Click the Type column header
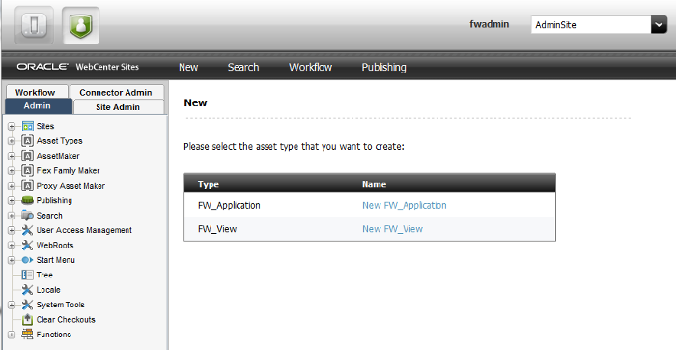 tap(209, 185)
